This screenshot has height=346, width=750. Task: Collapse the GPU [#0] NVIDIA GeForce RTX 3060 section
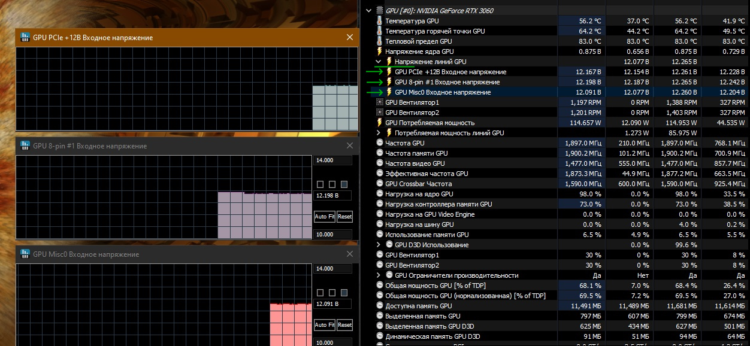tap(368, 11)
